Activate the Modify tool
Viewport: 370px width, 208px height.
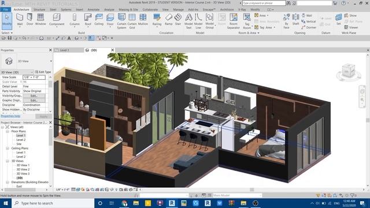[7, 21]
